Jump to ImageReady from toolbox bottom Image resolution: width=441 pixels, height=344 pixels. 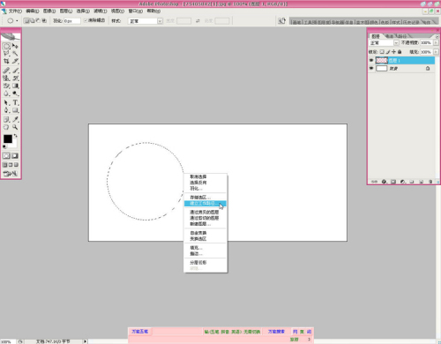(11, 174)
